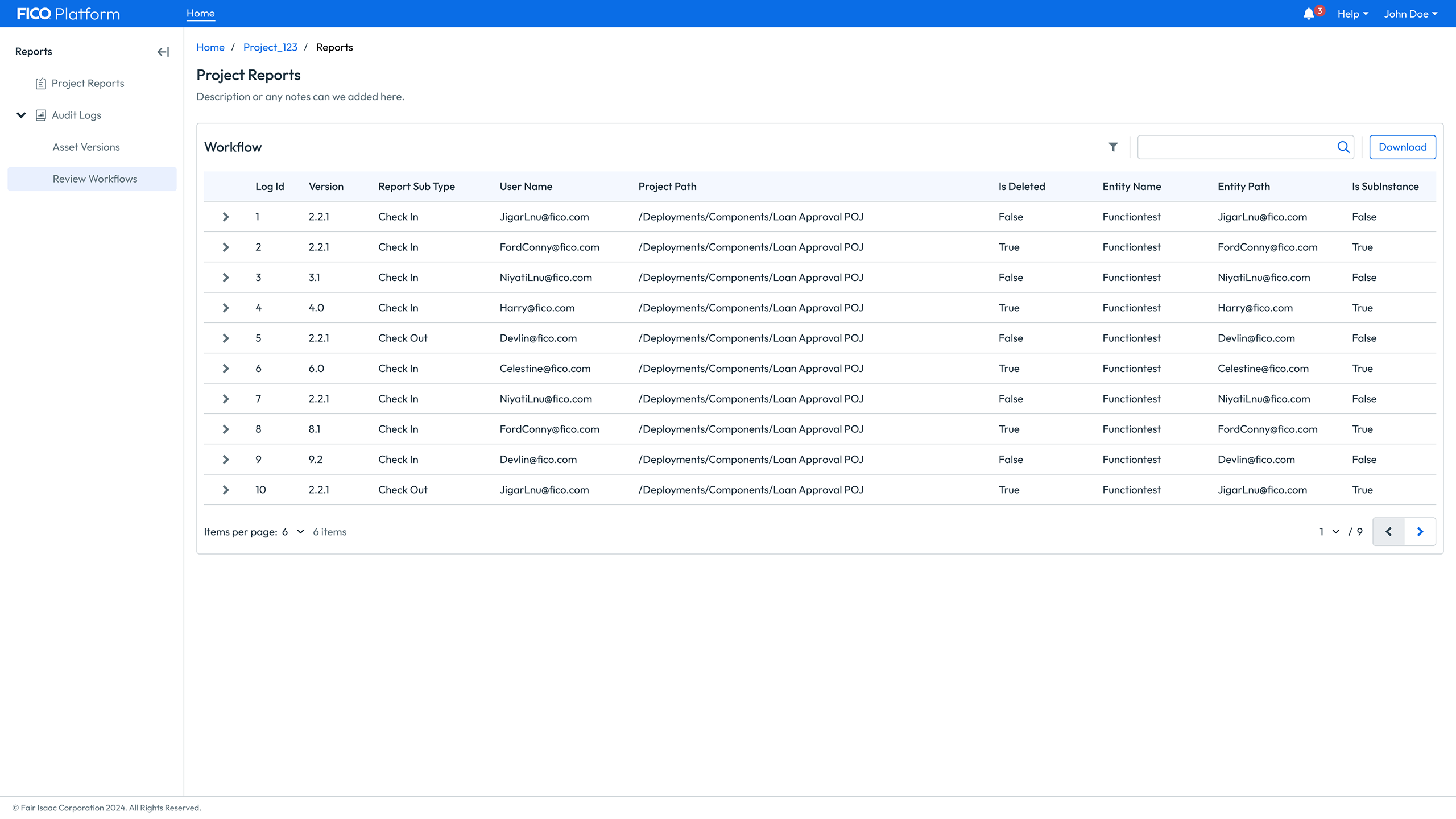Open Project Reports in the sidebar

(x=88, y=84)
